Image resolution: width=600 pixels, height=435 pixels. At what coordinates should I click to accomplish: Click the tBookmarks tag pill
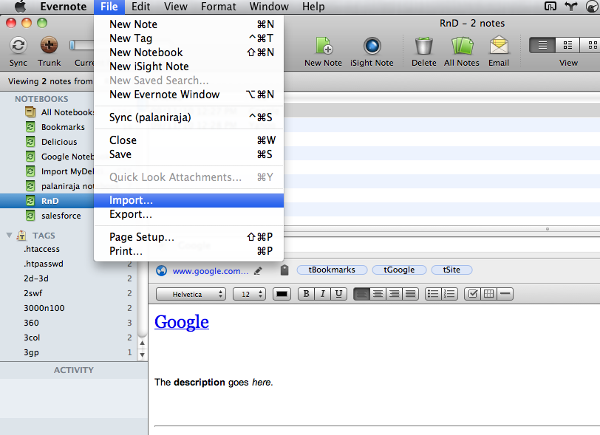click(332, 270)
